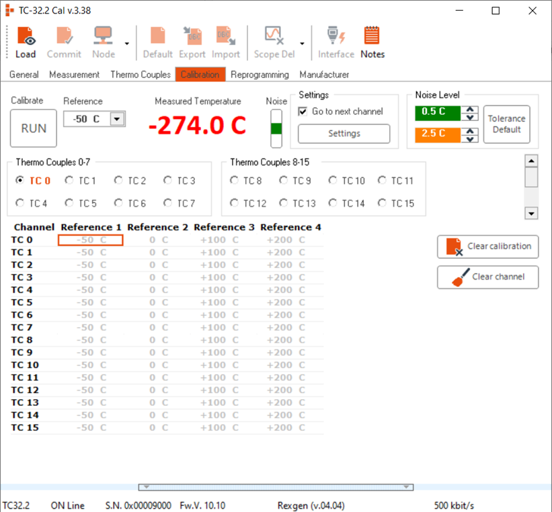Switch to the Reprogramming tab

coord(260,75)
